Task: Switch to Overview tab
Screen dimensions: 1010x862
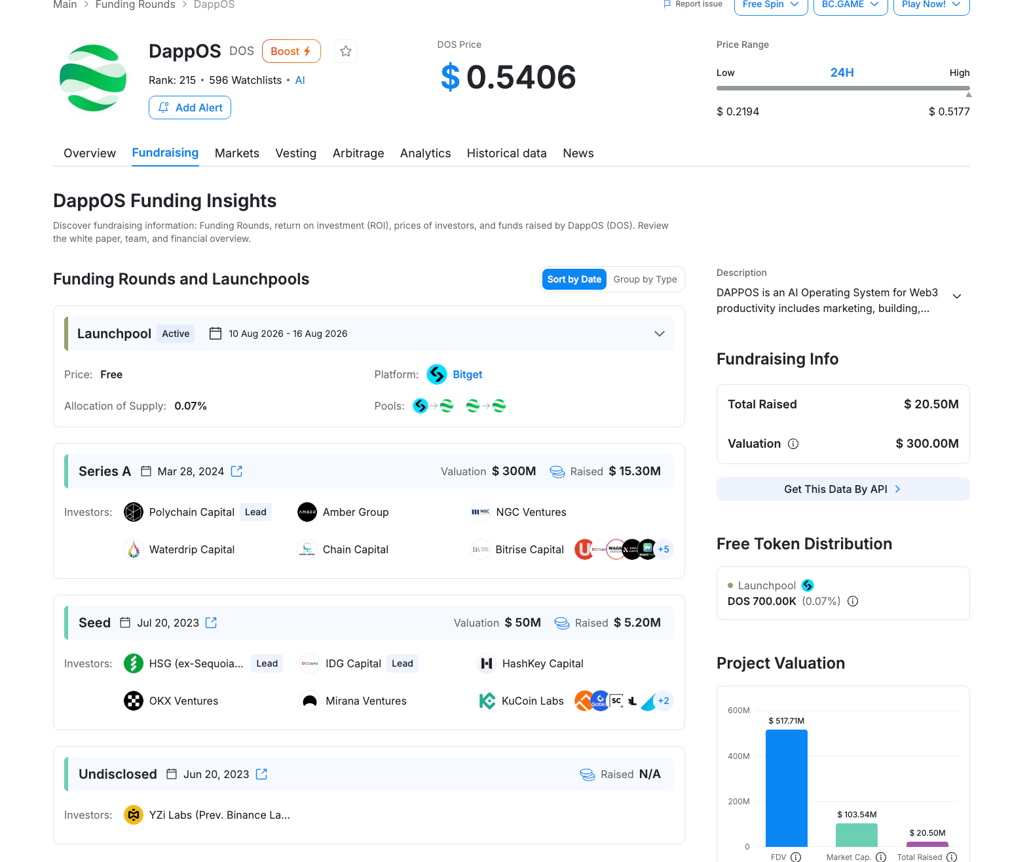Action: point(90,153)
